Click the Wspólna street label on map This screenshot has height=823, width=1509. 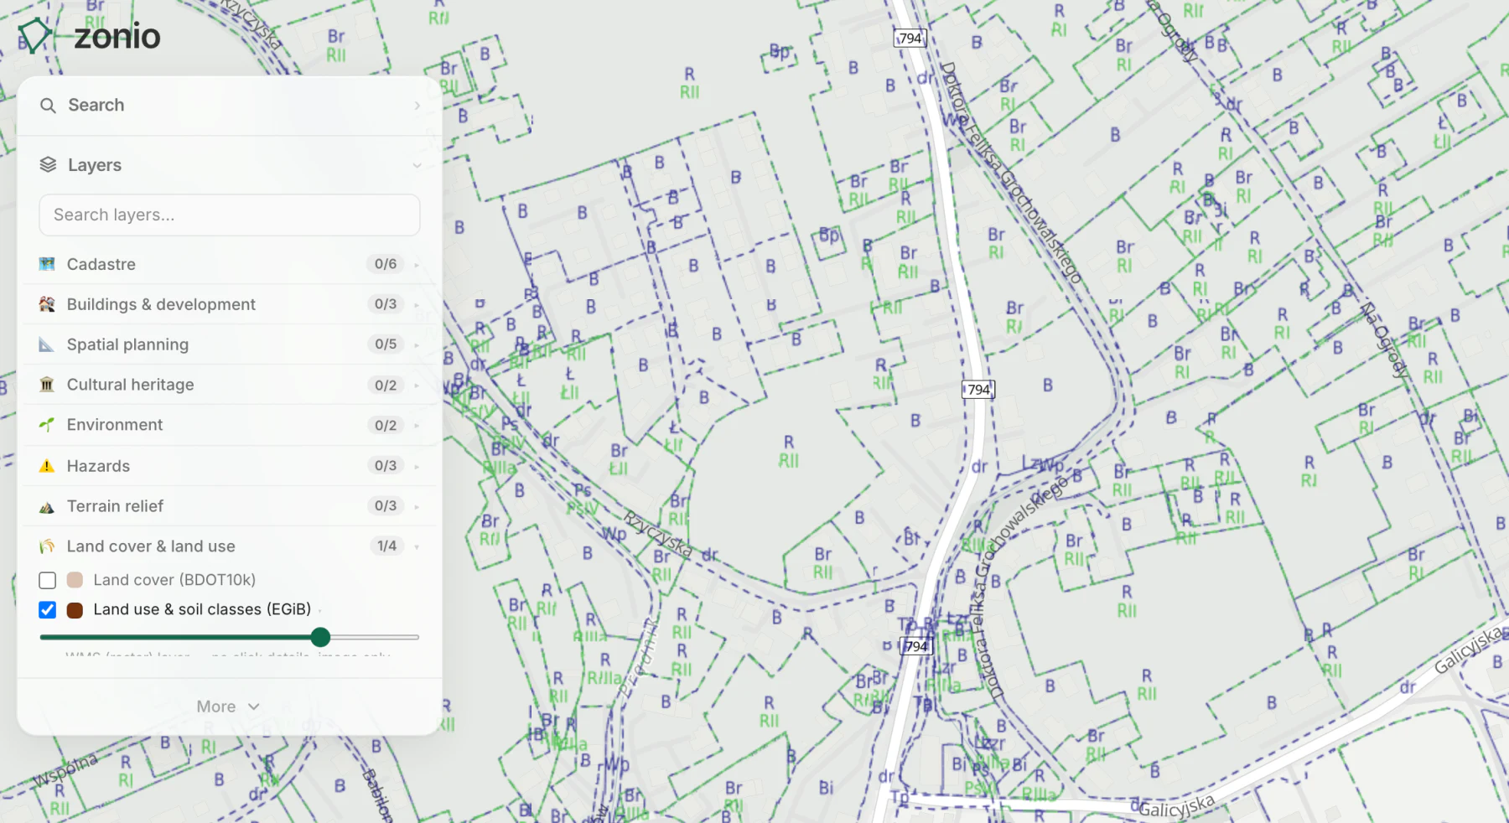pyautogui.click(x=66, y=769)
